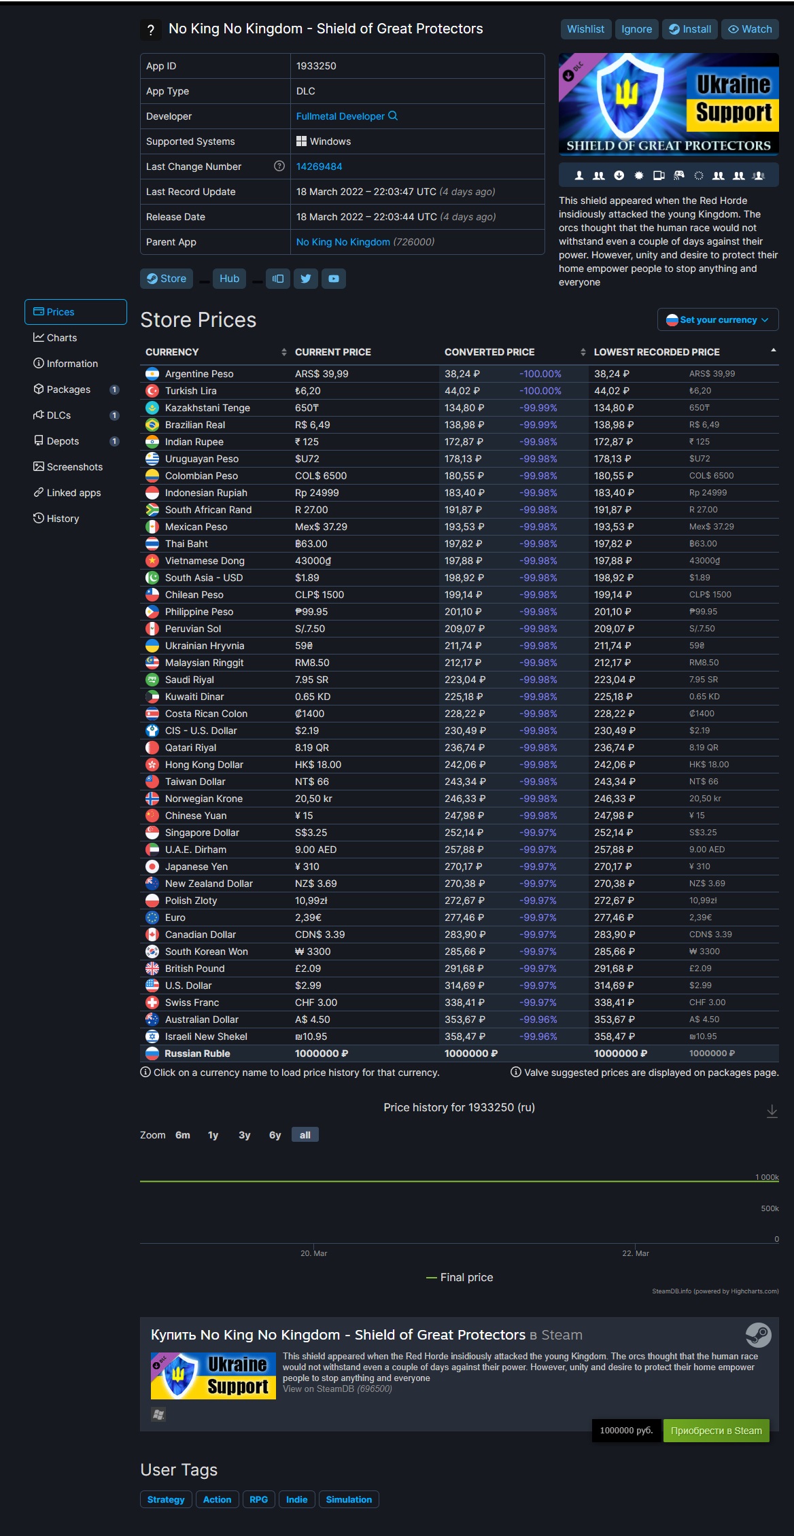Sort table by the Current Price column
This screenshot has height=1536, width=794.
(364, 352)
